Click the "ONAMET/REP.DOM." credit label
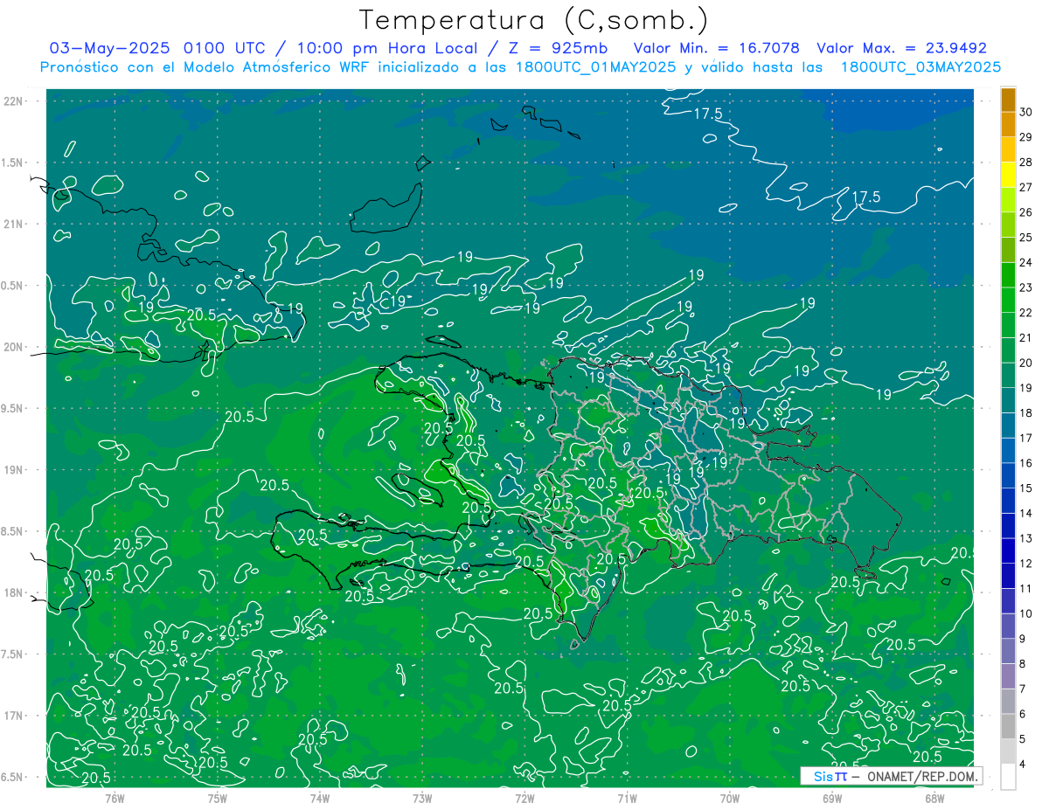The width and height of the screenshot is (1049, 810). point(923,776)
